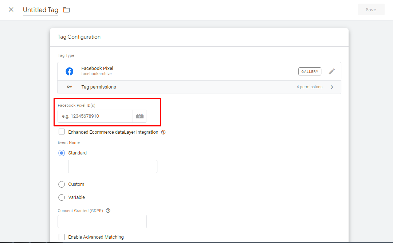Enable Enhanced Ecommerce dataLayer Integration checkbox

tap(62, 132)
